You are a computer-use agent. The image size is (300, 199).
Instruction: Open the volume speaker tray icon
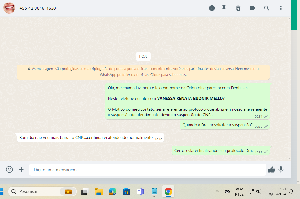coord(259,191)
